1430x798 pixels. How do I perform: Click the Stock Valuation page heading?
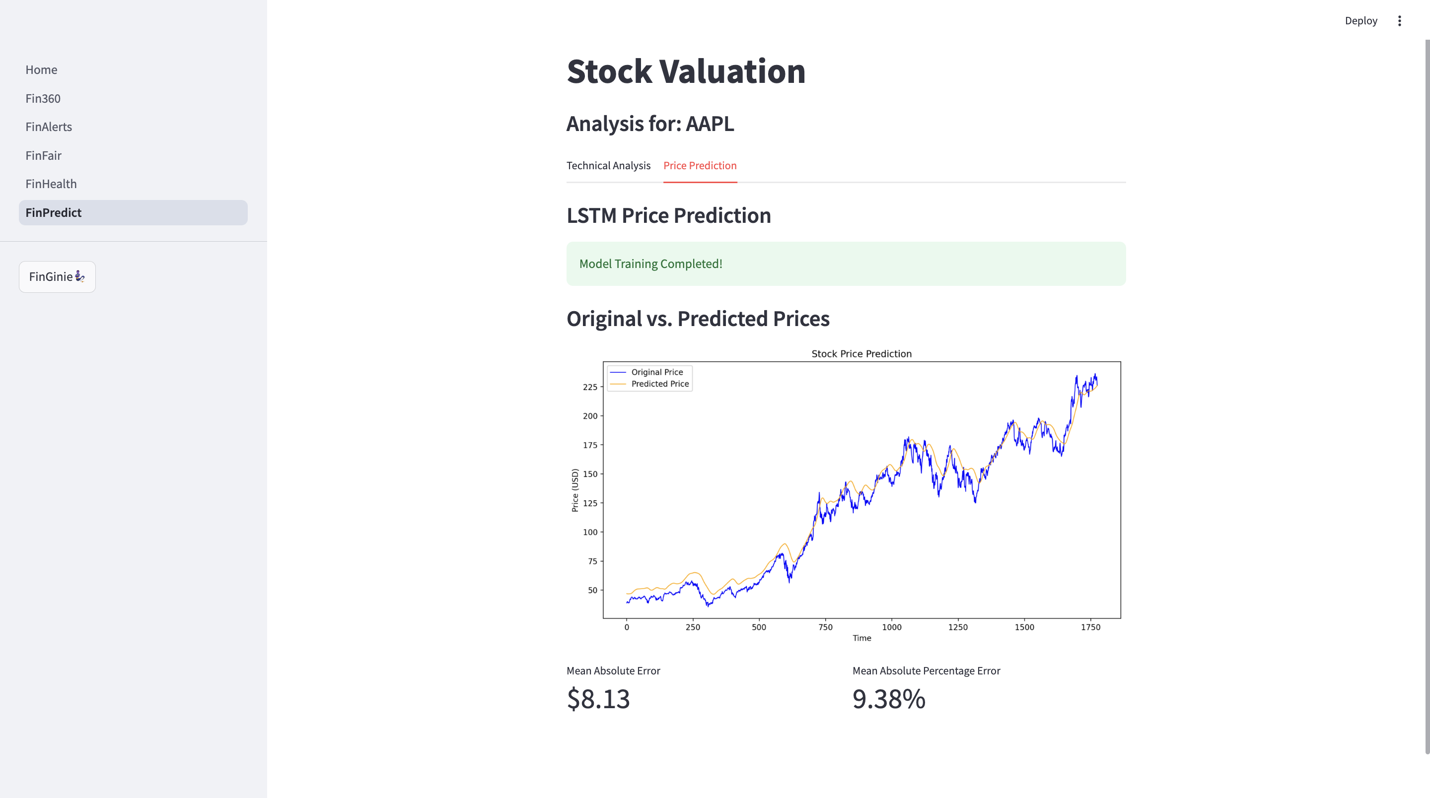686,71
